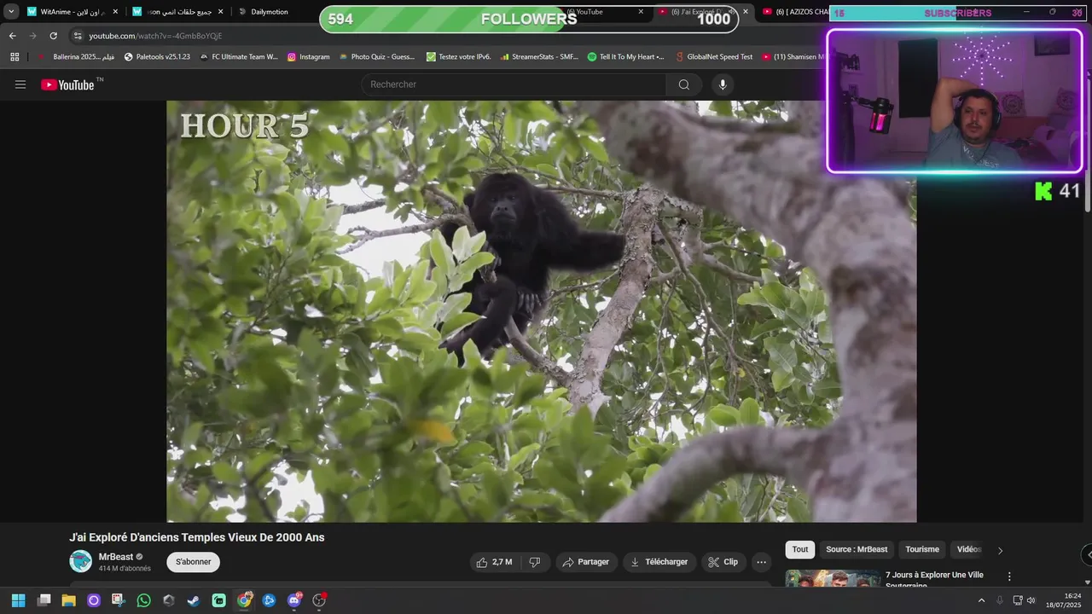Share the video with Partager
Viewport: 1092px width, 614px height.
coord(586,562)
